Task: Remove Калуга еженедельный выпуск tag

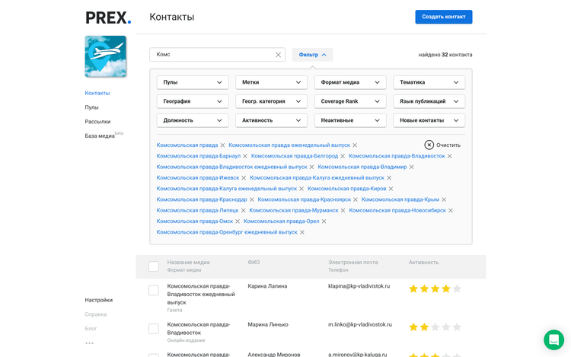Action: (x=301, y=189)
